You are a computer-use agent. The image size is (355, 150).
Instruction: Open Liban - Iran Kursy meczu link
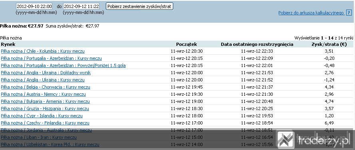[x=39, y=137]
